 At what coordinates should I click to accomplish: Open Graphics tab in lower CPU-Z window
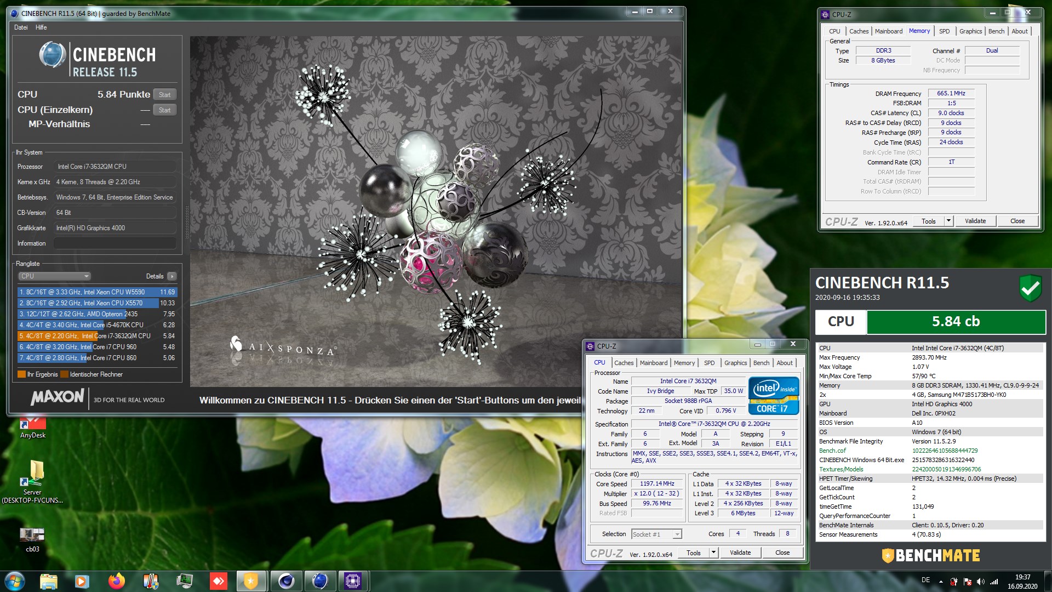tap(735, 363)
